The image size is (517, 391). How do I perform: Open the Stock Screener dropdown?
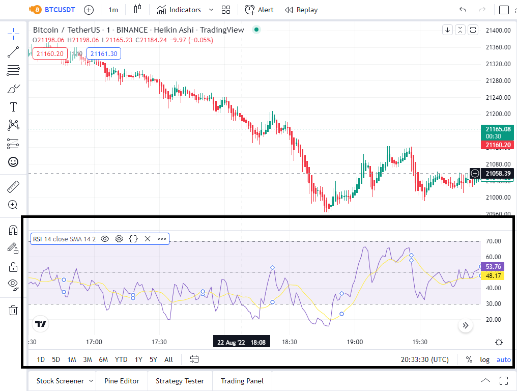pos(65,381)
